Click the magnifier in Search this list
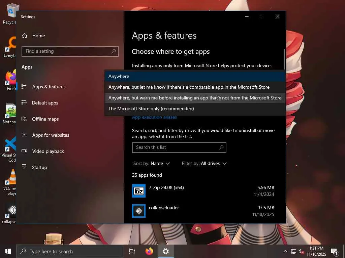Viewport: 345px width, 258px height. point(221,147)
